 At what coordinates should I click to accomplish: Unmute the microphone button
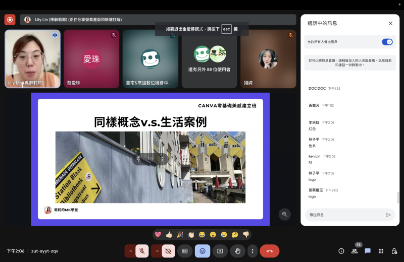click(142, 251)
